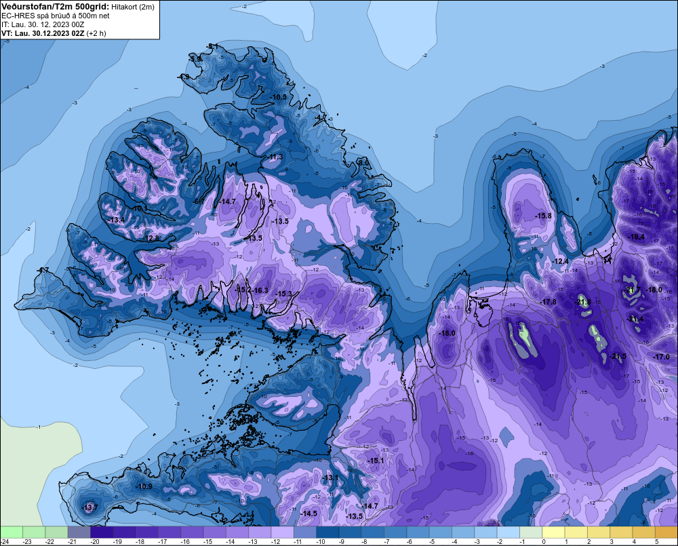Click the light green swatch above -24
This screenshot has height=546, width=678.
12,532
